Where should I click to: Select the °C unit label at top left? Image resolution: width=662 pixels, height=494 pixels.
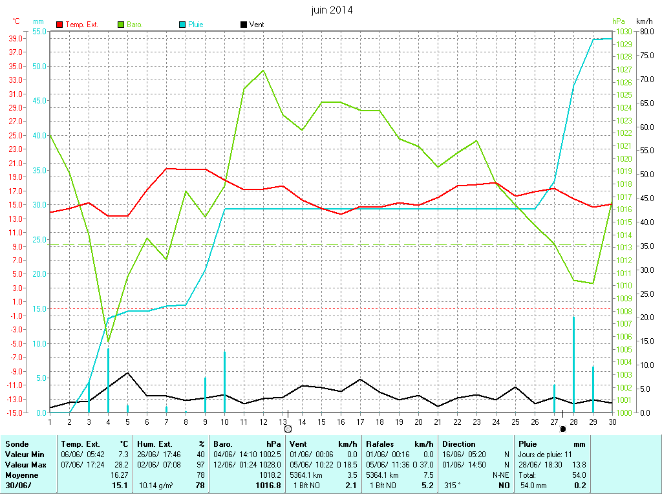[x=17, y=21]
